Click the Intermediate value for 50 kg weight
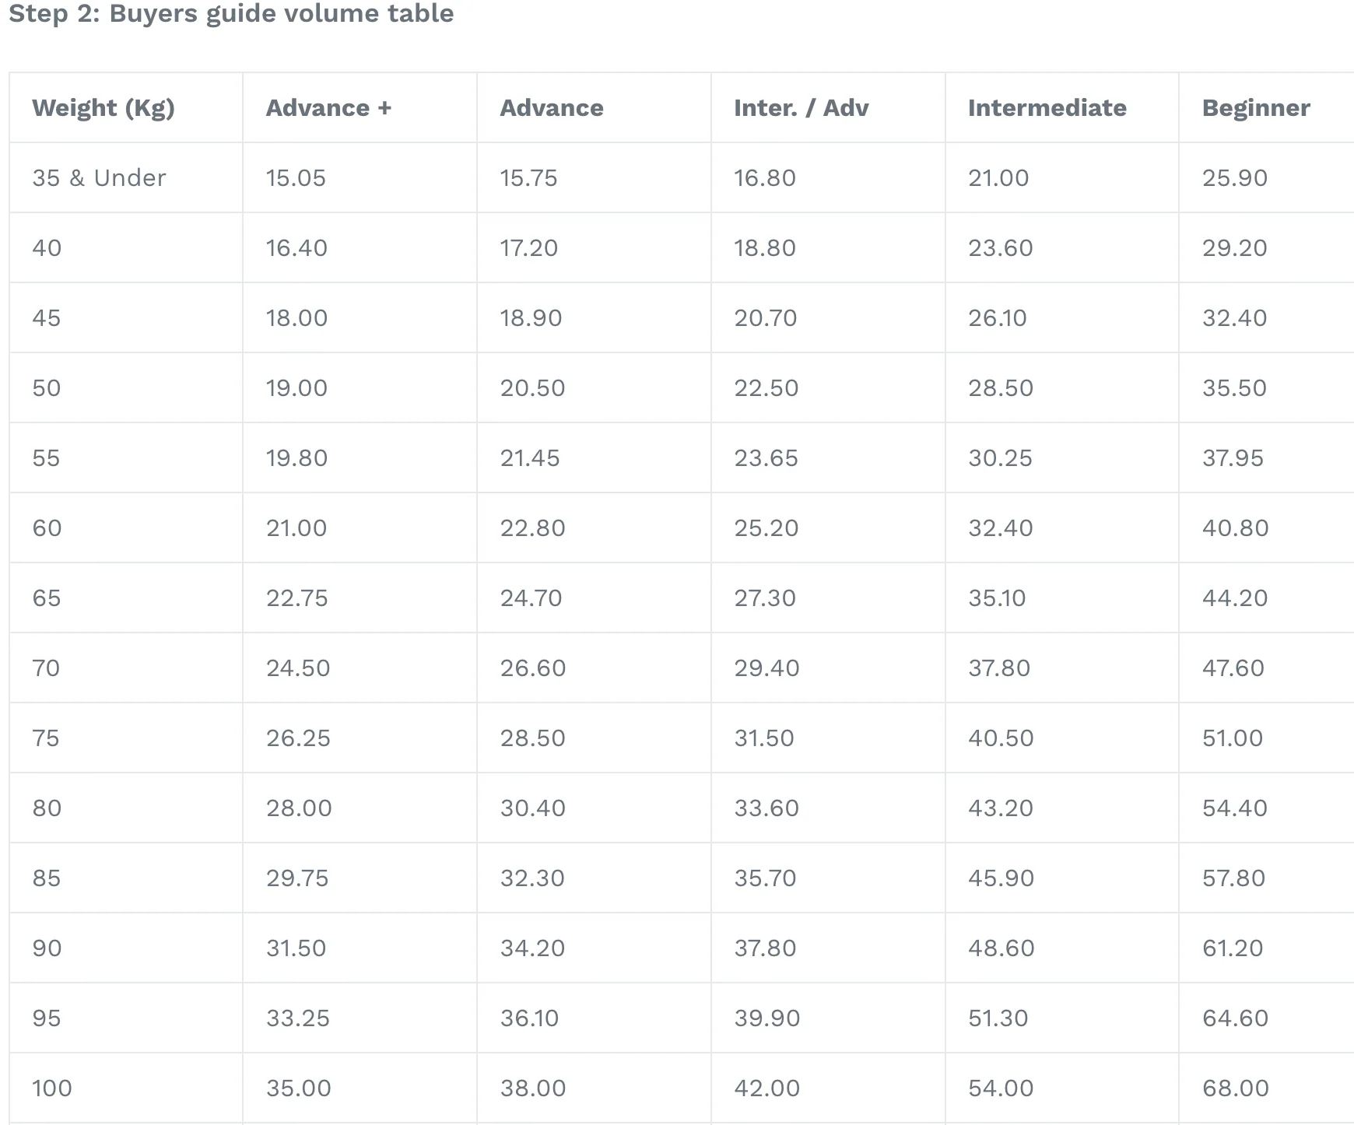 point(1000,388)
